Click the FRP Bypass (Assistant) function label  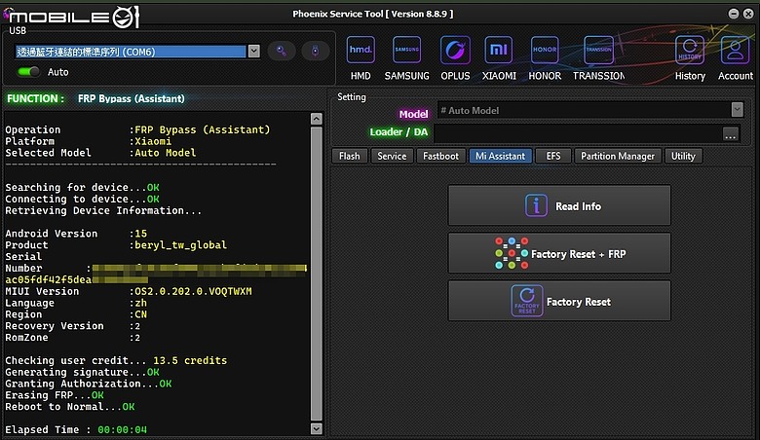[x=132, y=98]
